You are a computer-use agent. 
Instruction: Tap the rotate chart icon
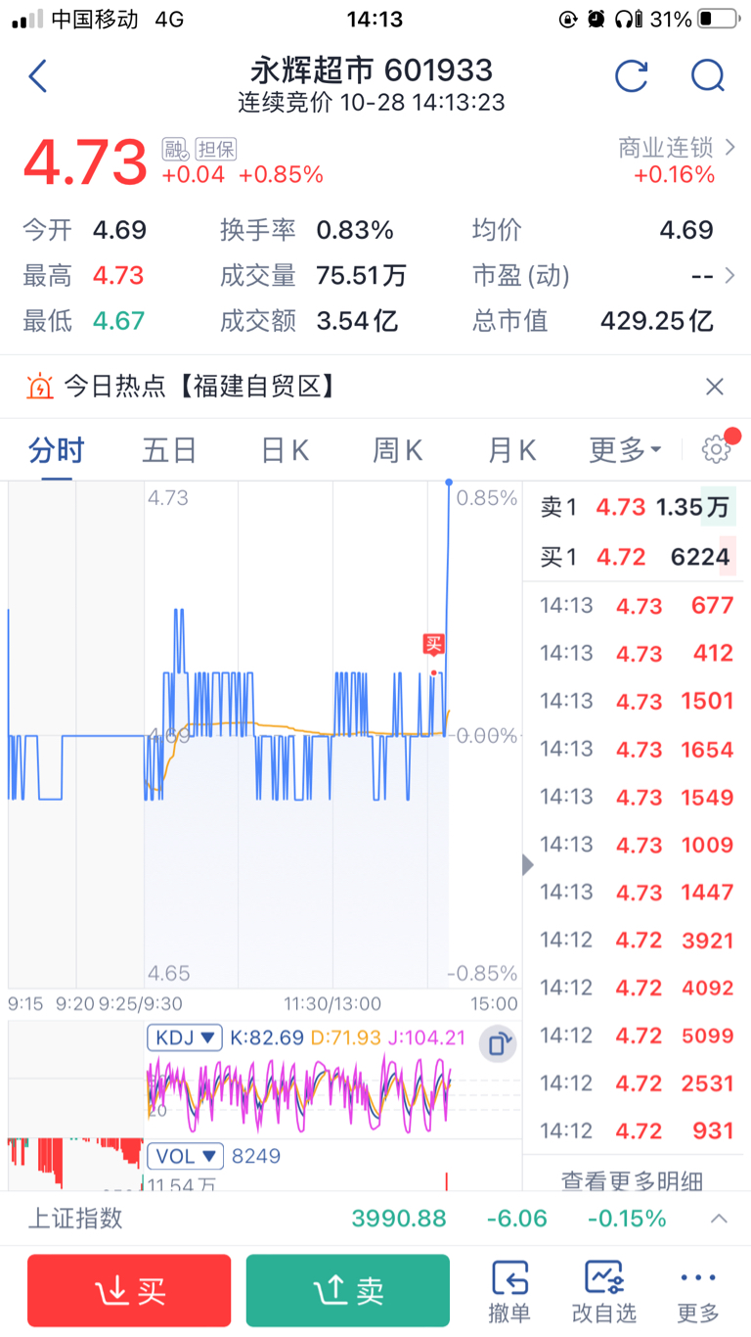(x=498, y=1043)
